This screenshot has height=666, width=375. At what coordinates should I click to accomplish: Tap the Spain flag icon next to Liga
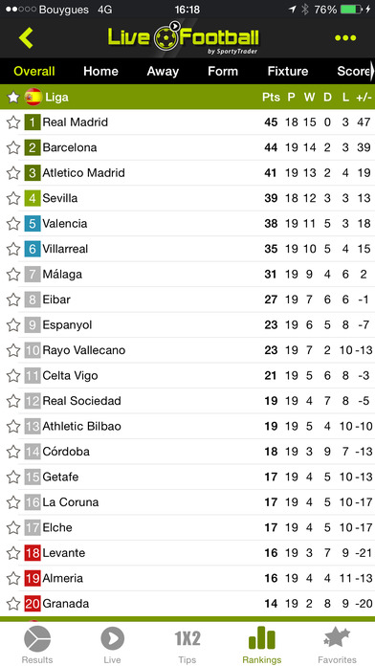coord(33,98)
